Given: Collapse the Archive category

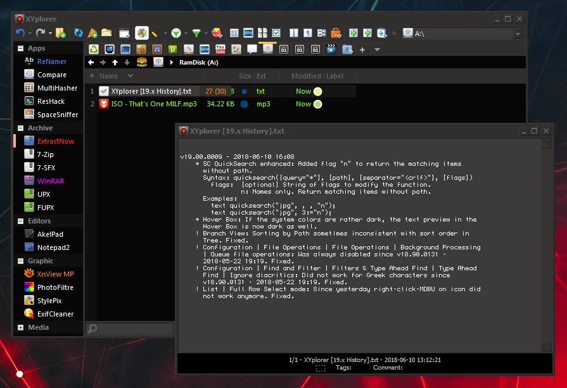Looking at the screenshot, I should click(x=21, y=128).
